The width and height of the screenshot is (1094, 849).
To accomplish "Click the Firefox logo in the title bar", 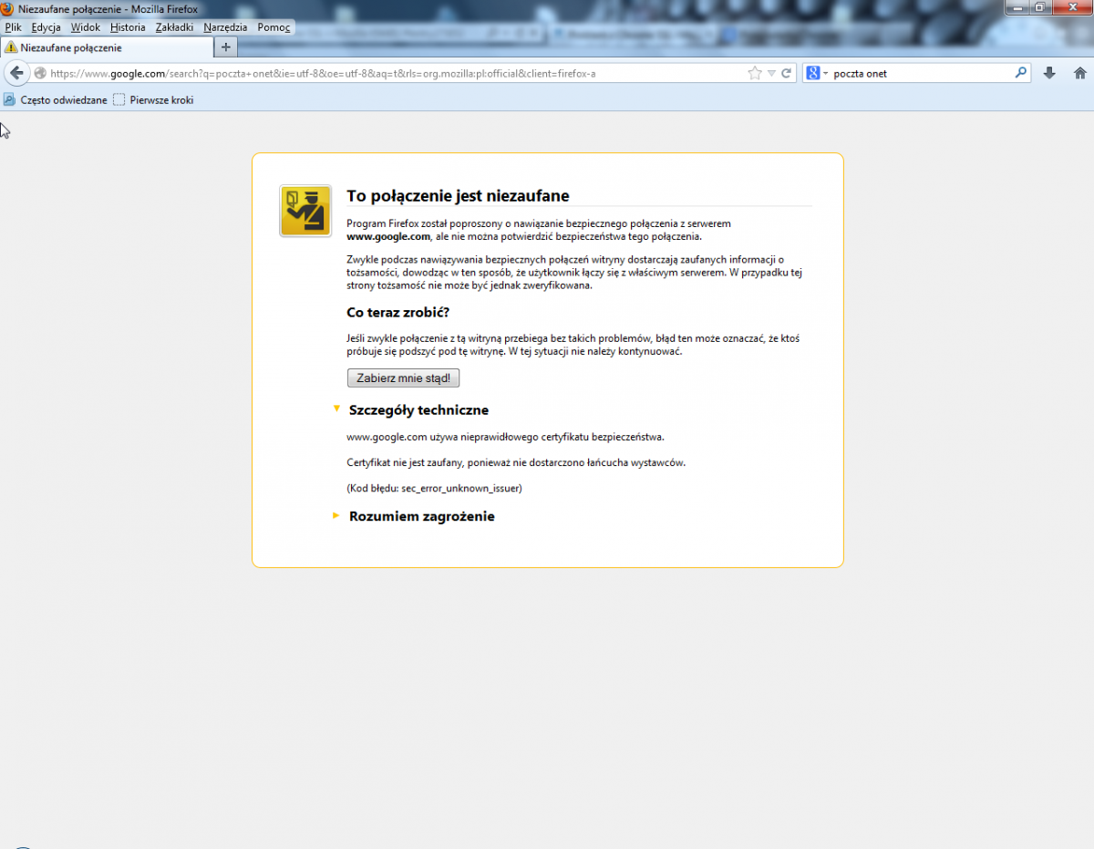I will [7, 8].
